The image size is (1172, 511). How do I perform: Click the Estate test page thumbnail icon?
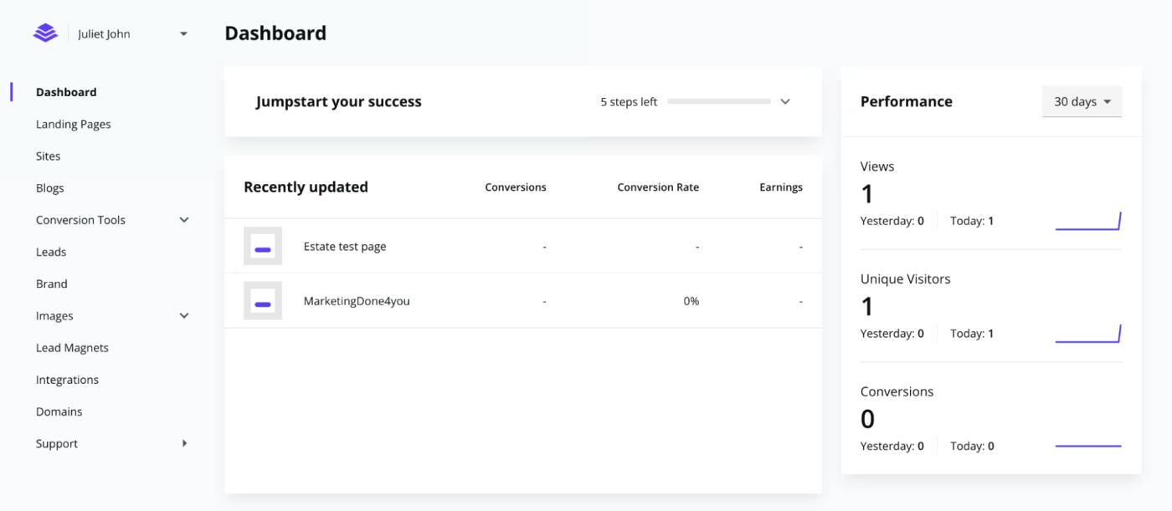[263, 246]
